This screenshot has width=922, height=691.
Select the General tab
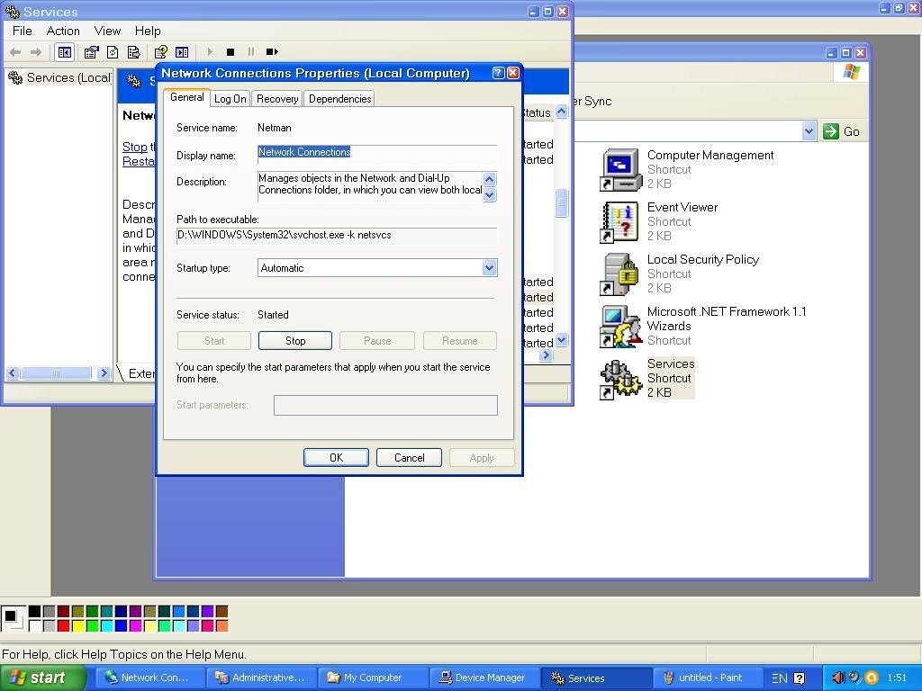click(x=187, y=97)
